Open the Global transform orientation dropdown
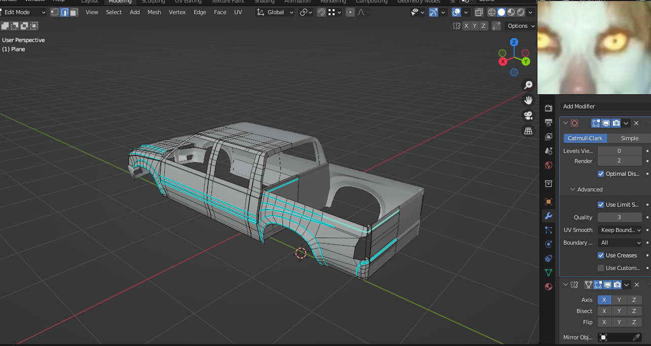 pos(275,12)
